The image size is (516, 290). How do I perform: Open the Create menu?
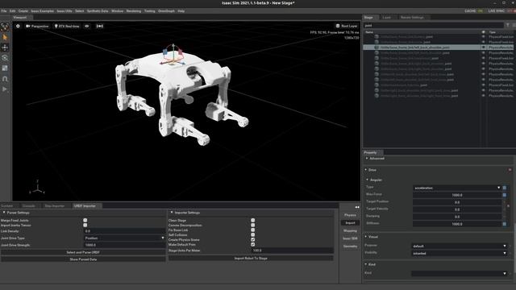click(x=23, y=10)
